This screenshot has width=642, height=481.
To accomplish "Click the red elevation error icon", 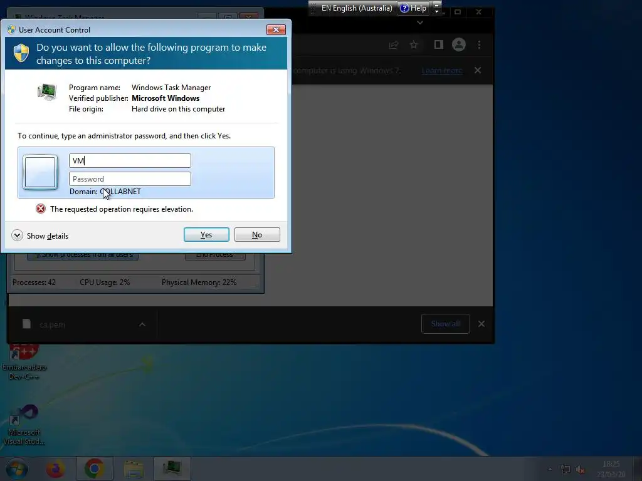I will [41, 209].
